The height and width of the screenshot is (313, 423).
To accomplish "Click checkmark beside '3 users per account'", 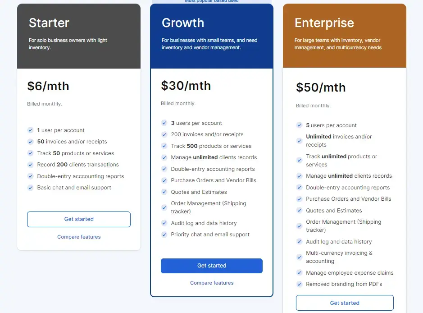I will tap(164, 123).
